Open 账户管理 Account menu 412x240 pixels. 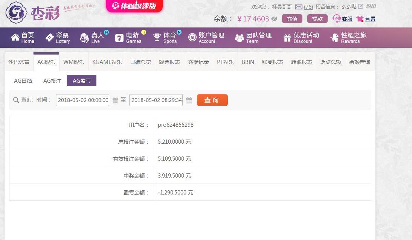206,38
